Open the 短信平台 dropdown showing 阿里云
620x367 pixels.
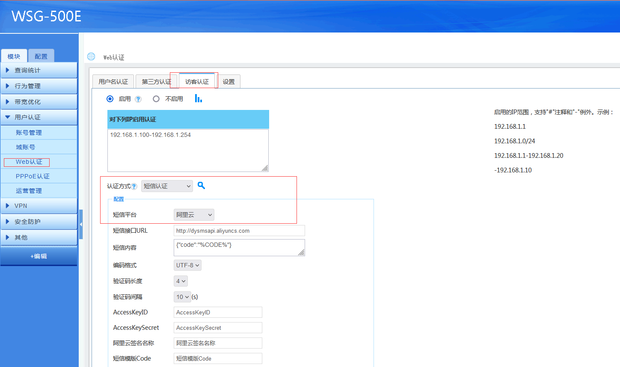(194, 215)
